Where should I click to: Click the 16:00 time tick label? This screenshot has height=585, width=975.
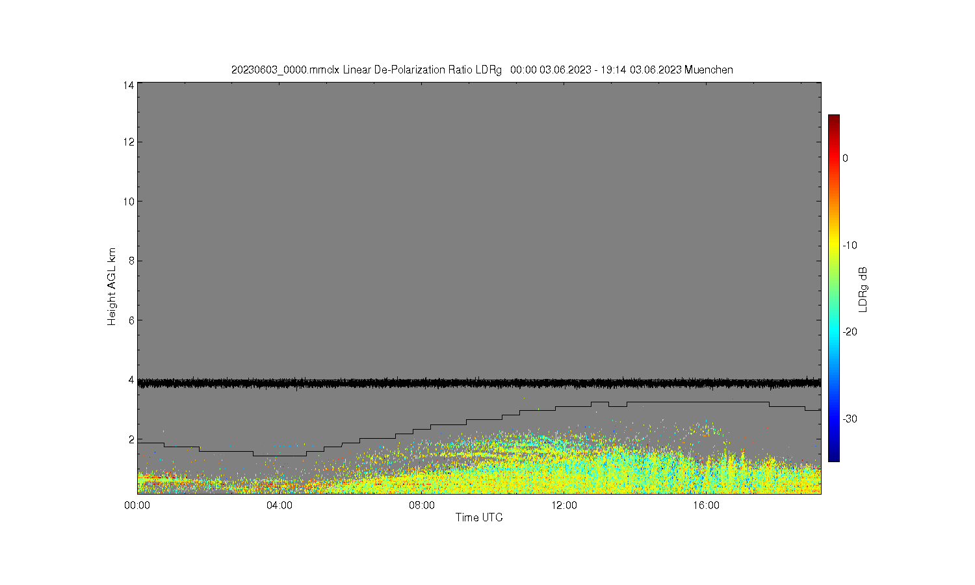[707, 505]
